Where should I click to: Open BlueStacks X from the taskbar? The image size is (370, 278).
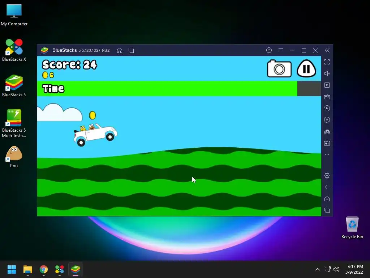(60, 269)
